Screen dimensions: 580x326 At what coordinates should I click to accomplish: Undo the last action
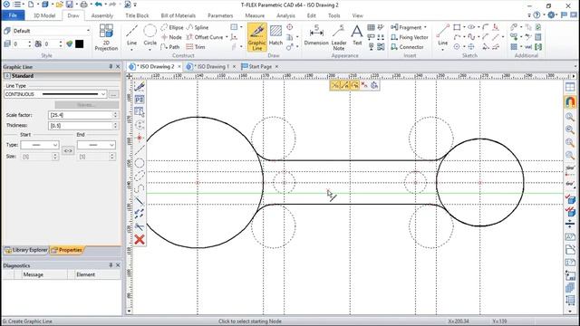click(x=99, y=5)
